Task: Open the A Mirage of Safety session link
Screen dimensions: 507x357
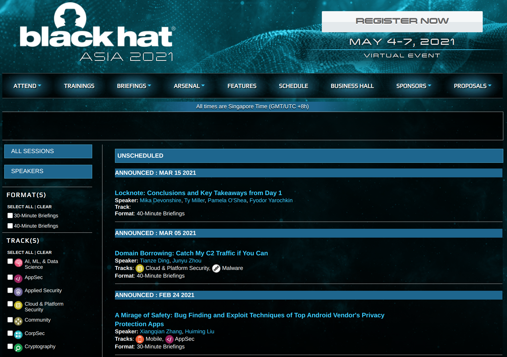Action: [x=250, y=320]
